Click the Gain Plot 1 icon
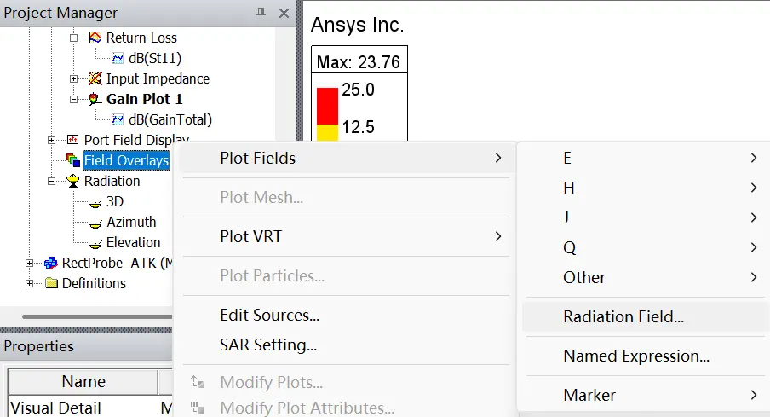 tap(95, 99)
